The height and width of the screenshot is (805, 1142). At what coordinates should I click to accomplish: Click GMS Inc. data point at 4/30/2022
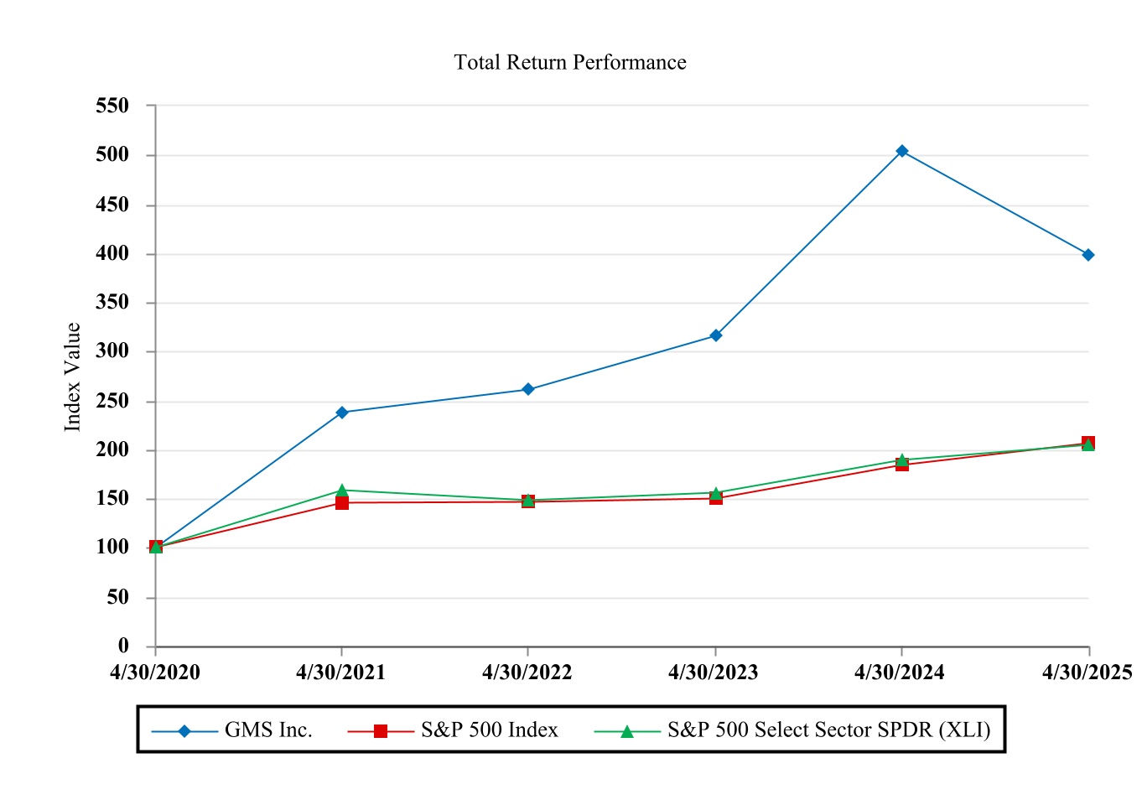528,389
